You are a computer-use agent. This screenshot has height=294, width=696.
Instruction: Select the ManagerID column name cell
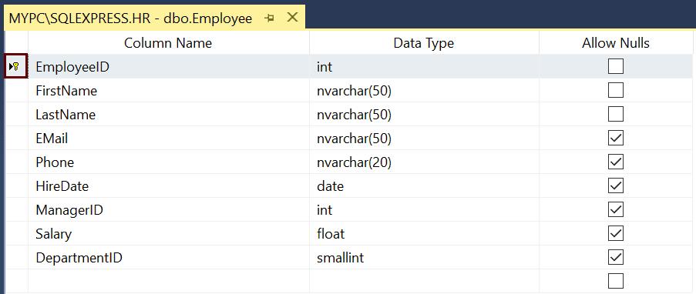(x=169, y=210)
